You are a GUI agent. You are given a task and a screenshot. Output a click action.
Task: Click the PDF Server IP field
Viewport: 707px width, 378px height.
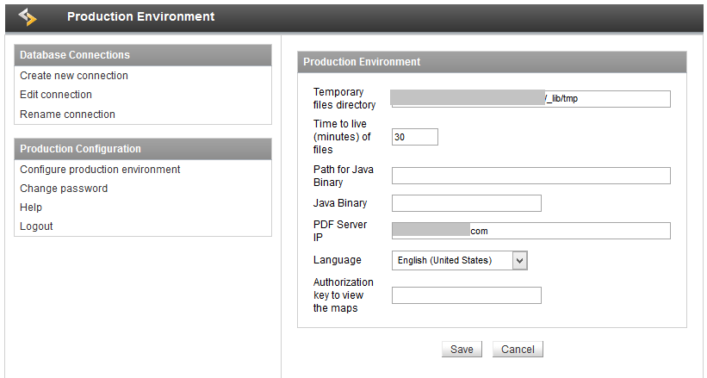[530, 231]
